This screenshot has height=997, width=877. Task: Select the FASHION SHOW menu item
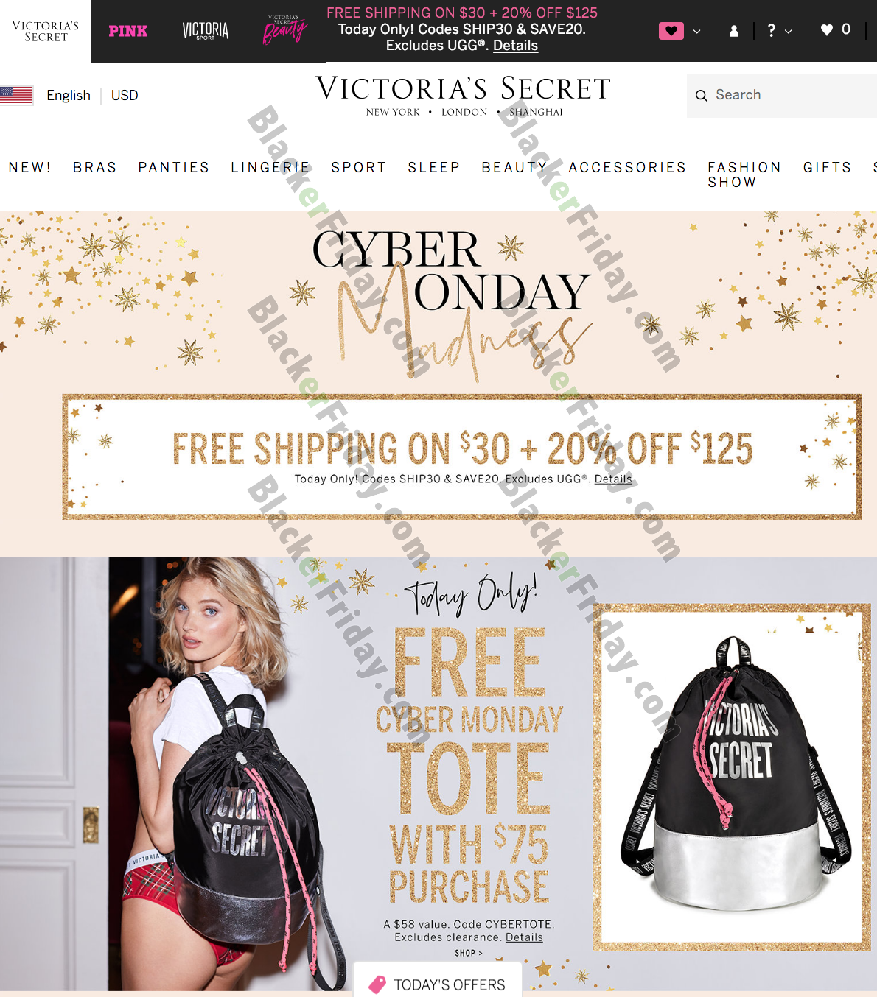coord(744,175)
